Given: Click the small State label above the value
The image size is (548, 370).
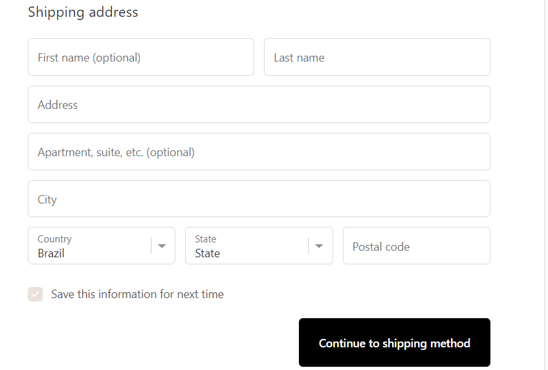Looking at the screenshot, I should (x=205, y=239).
